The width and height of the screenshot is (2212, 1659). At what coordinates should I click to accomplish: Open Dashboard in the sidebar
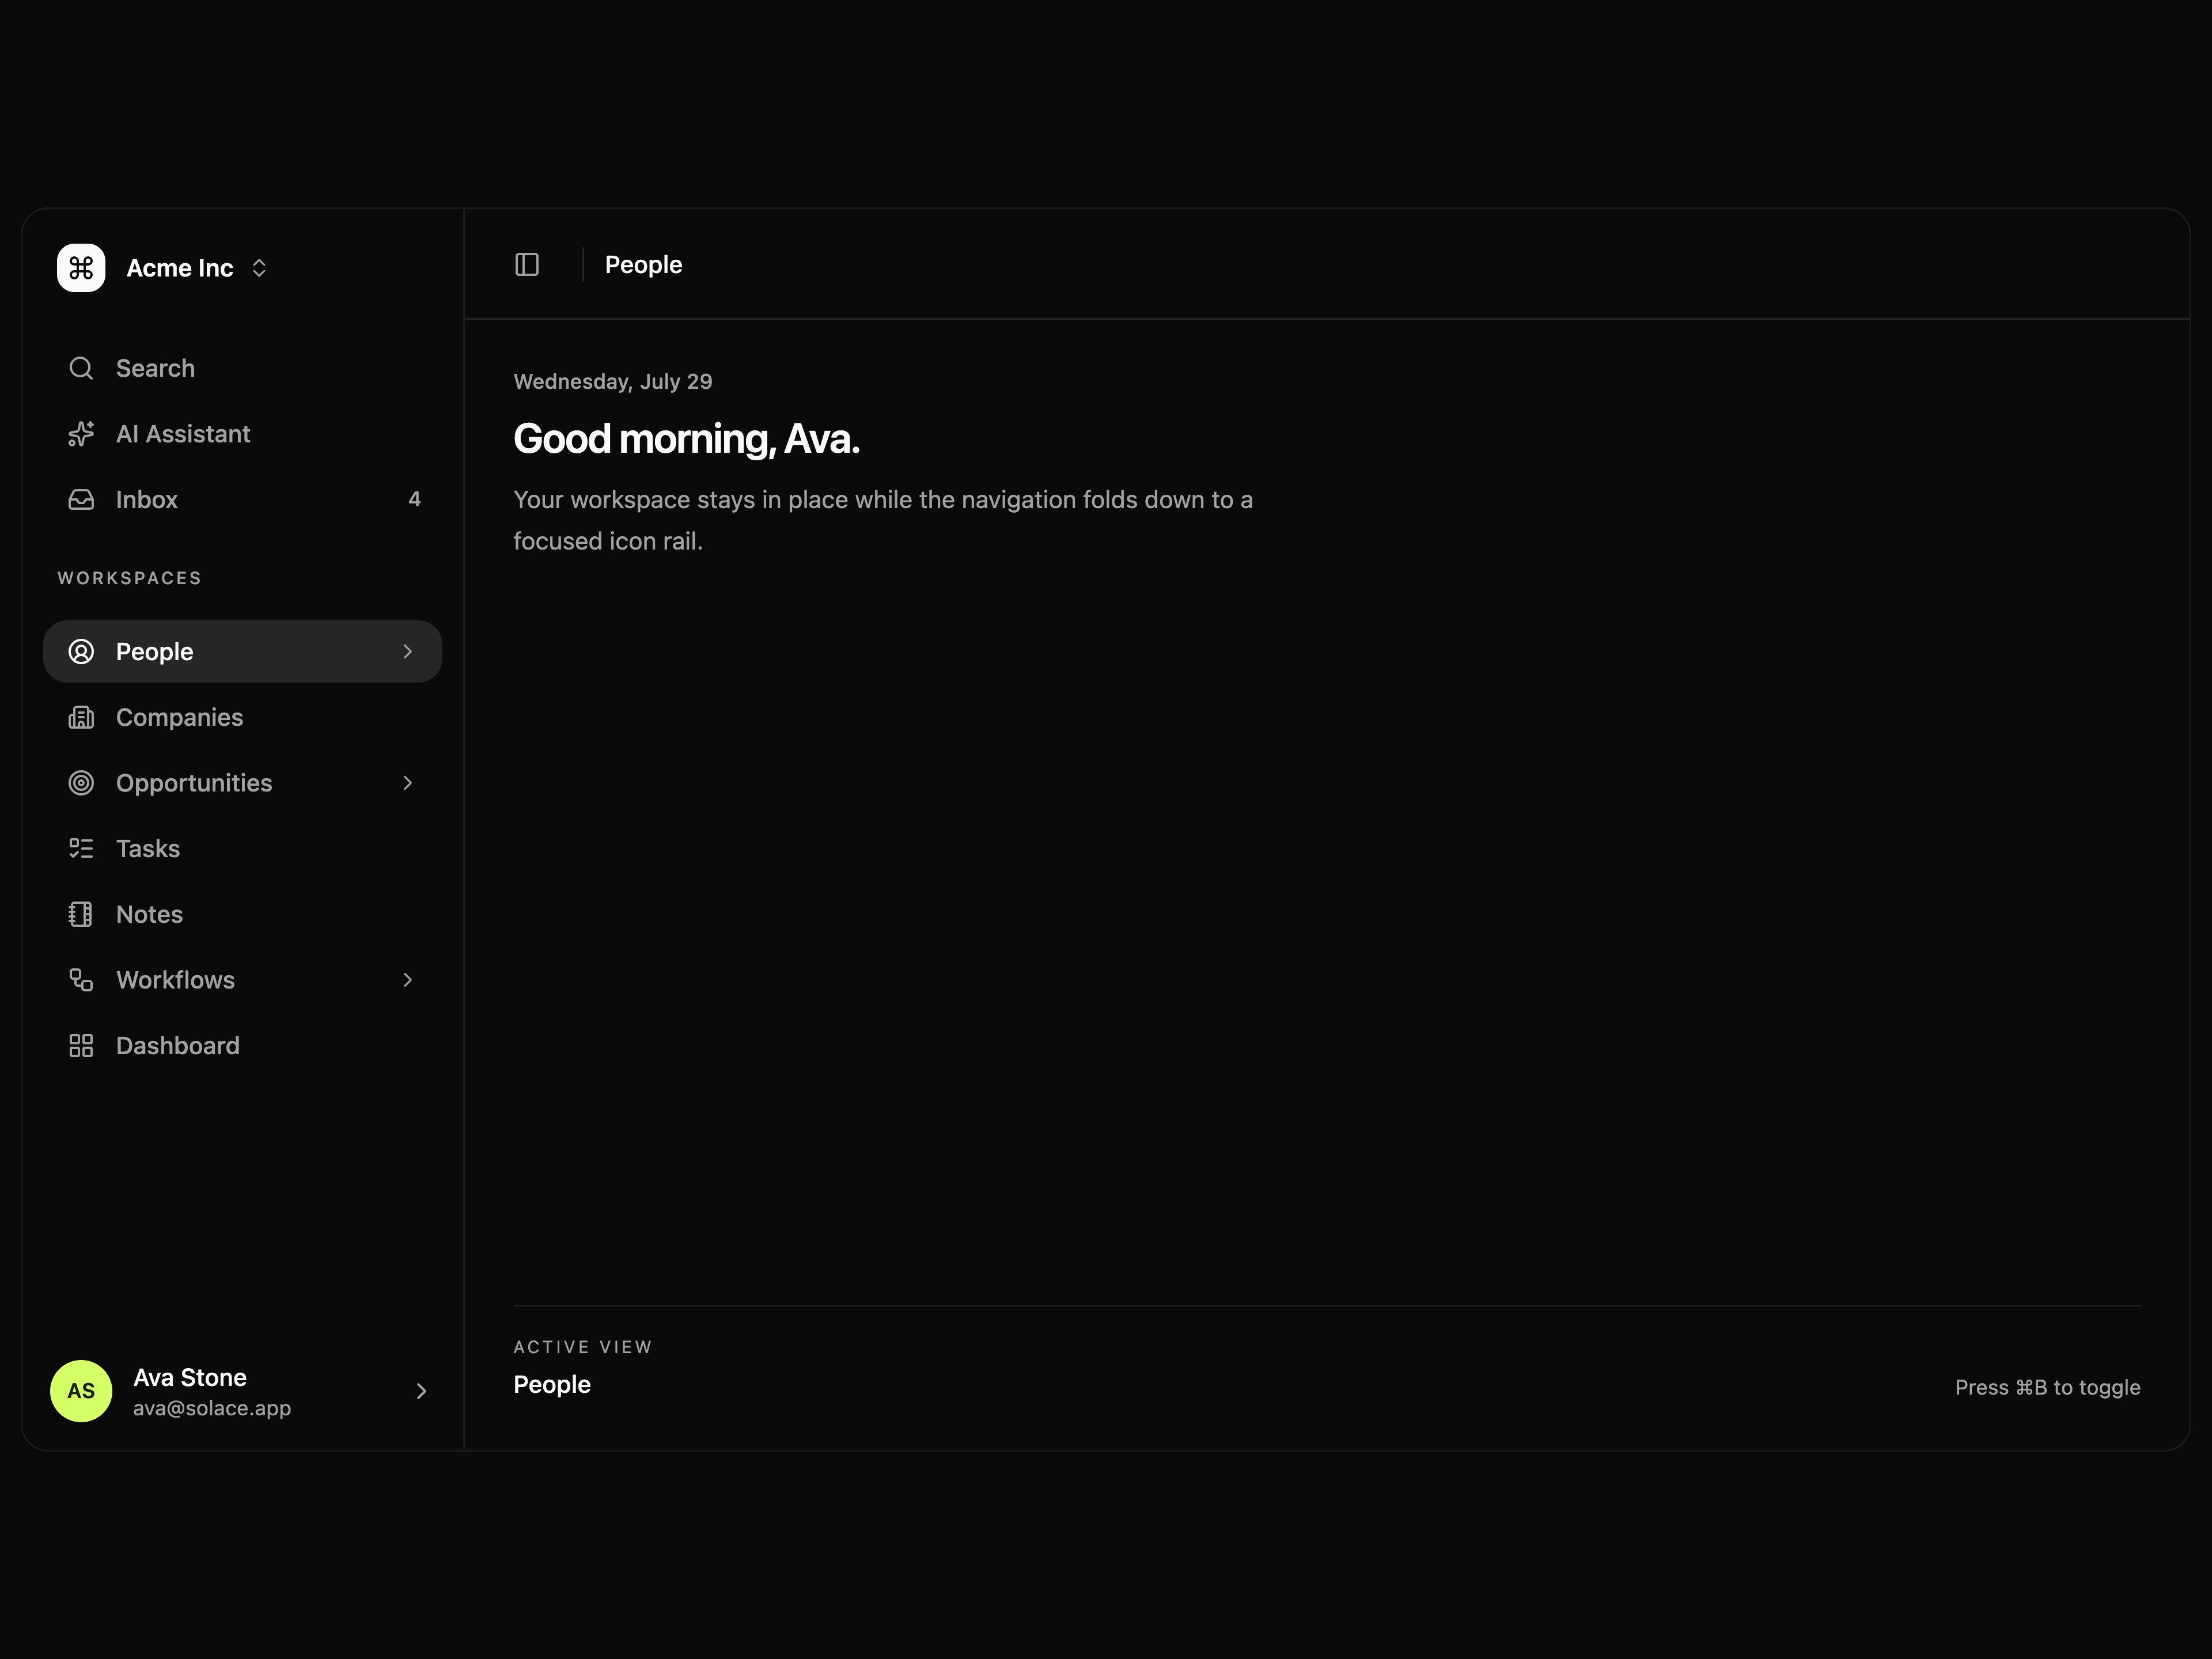click(243, 1046)
